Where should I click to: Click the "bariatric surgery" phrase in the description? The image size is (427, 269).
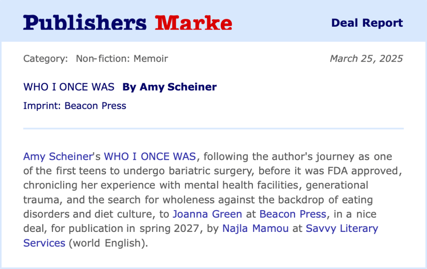pyautogui.click(x=215, y=171)
